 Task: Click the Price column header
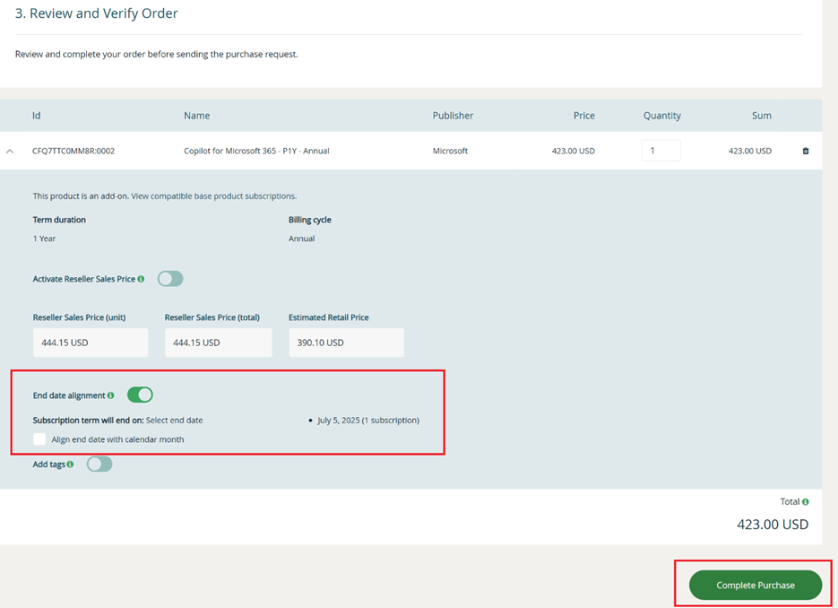(x=583, y=116)
